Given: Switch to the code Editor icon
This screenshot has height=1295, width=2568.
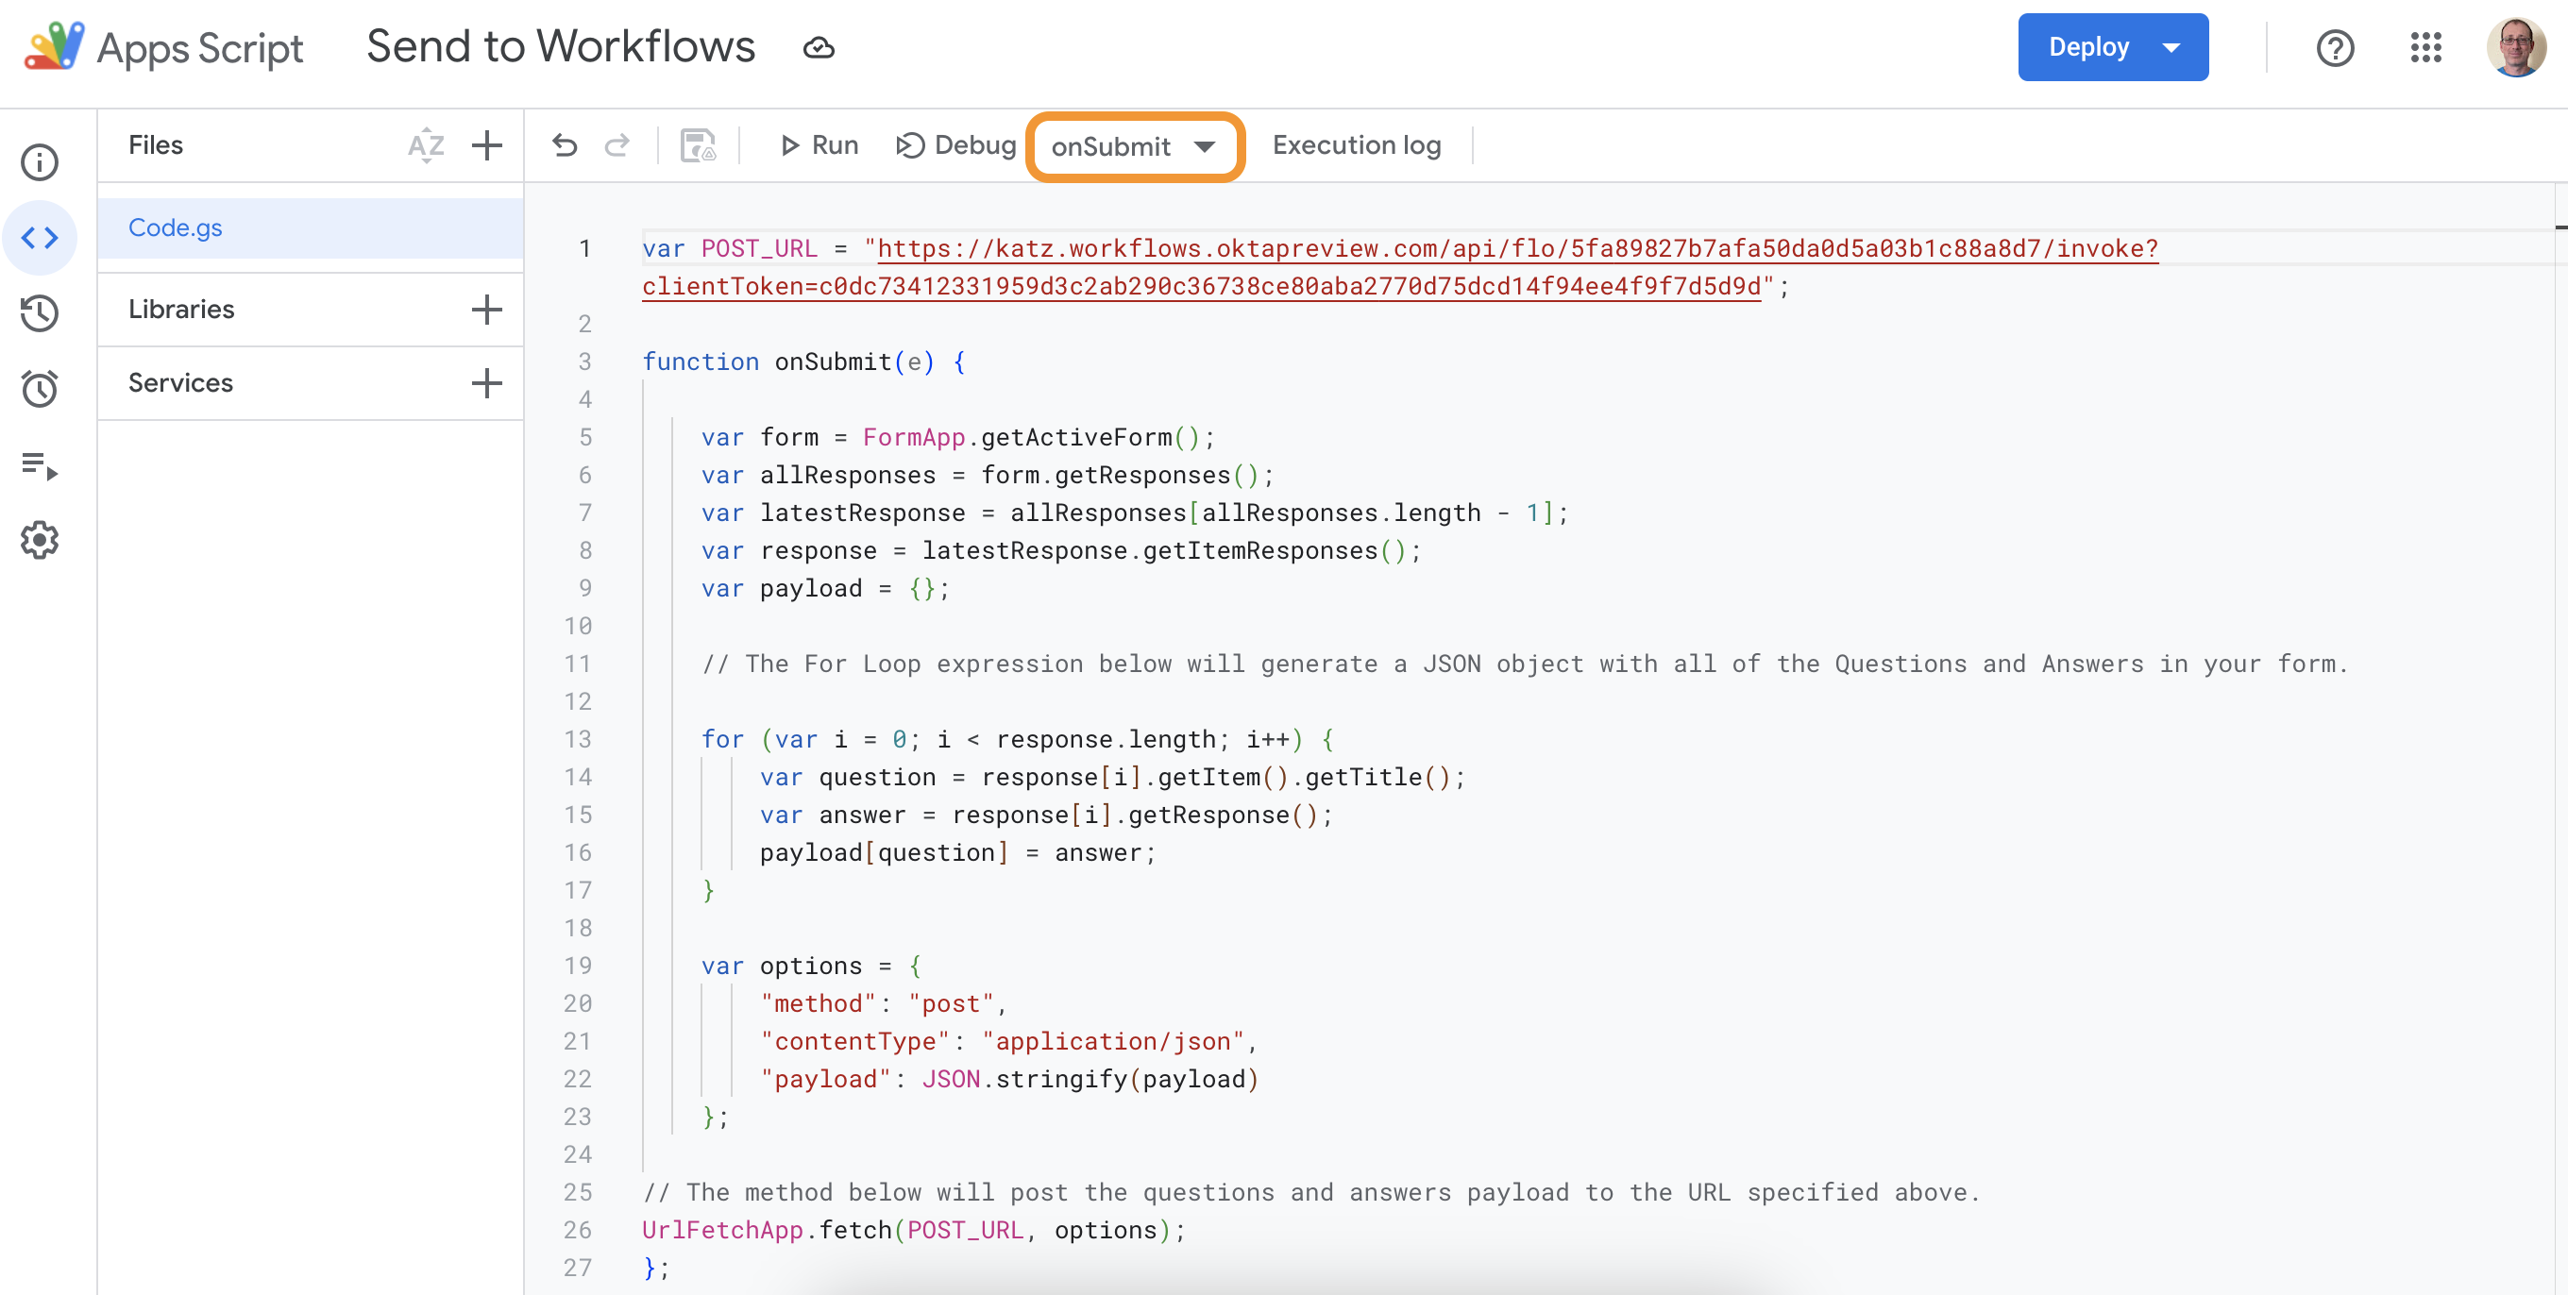Looking at the screenshot, I should [39, 237].
